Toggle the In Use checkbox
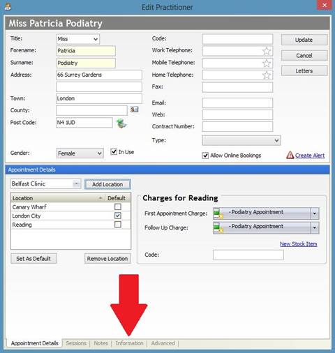This screenshot has width=335, height=353. pos(114,152)
